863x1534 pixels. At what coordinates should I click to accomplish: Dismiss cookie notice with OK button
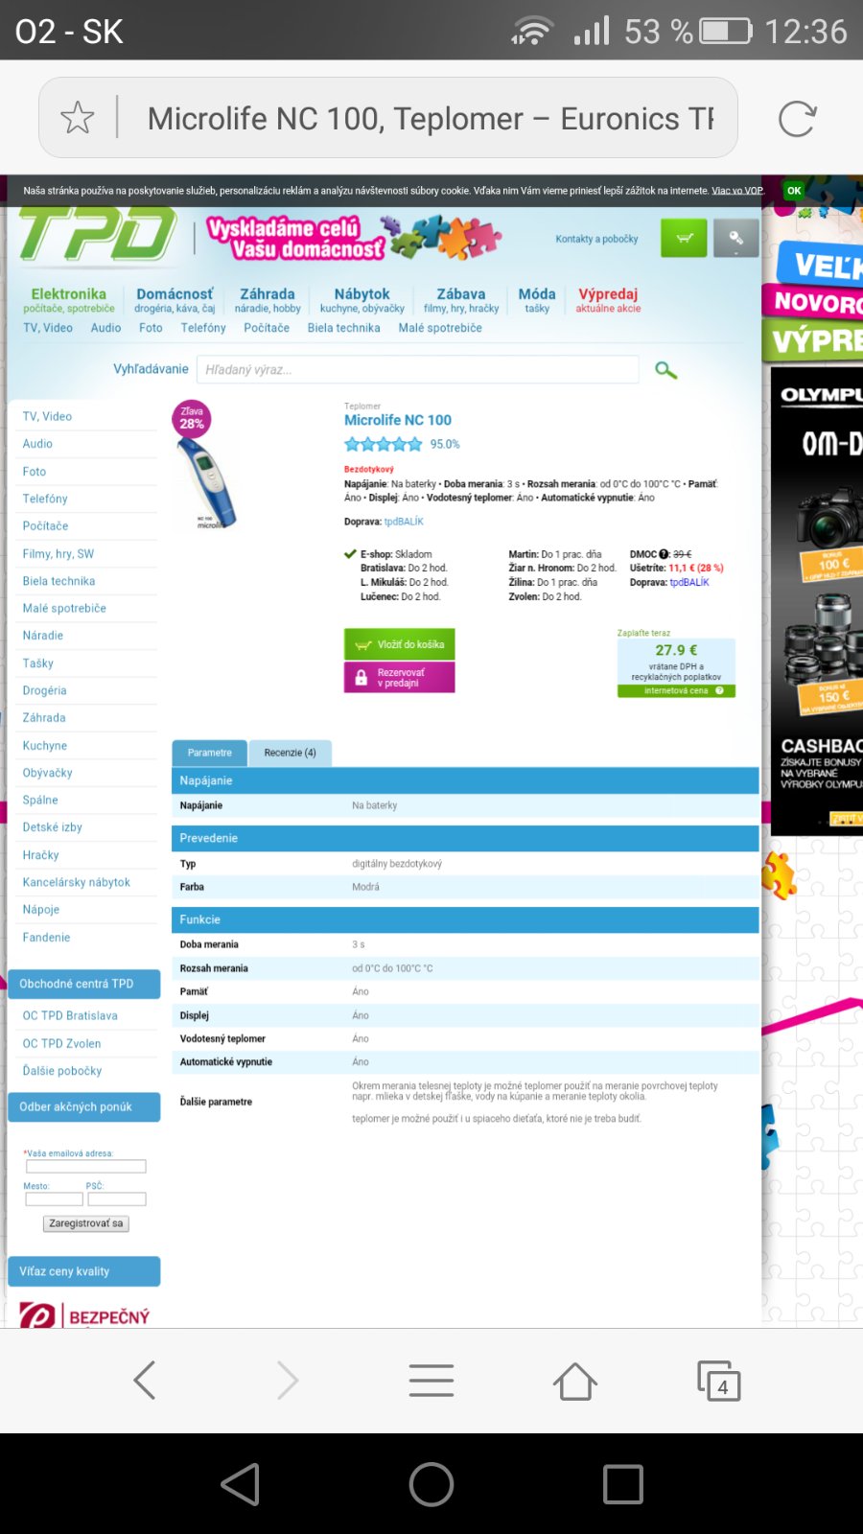tap(794, 191)
